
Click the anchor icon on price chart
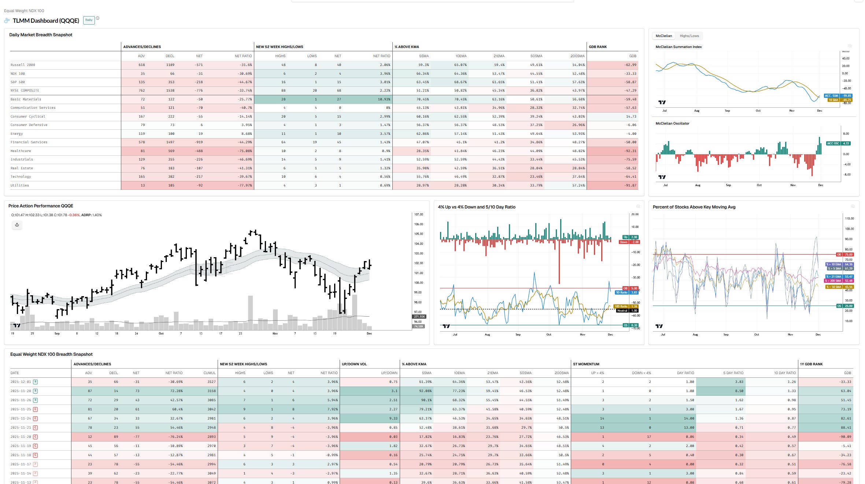coord(17,225)
